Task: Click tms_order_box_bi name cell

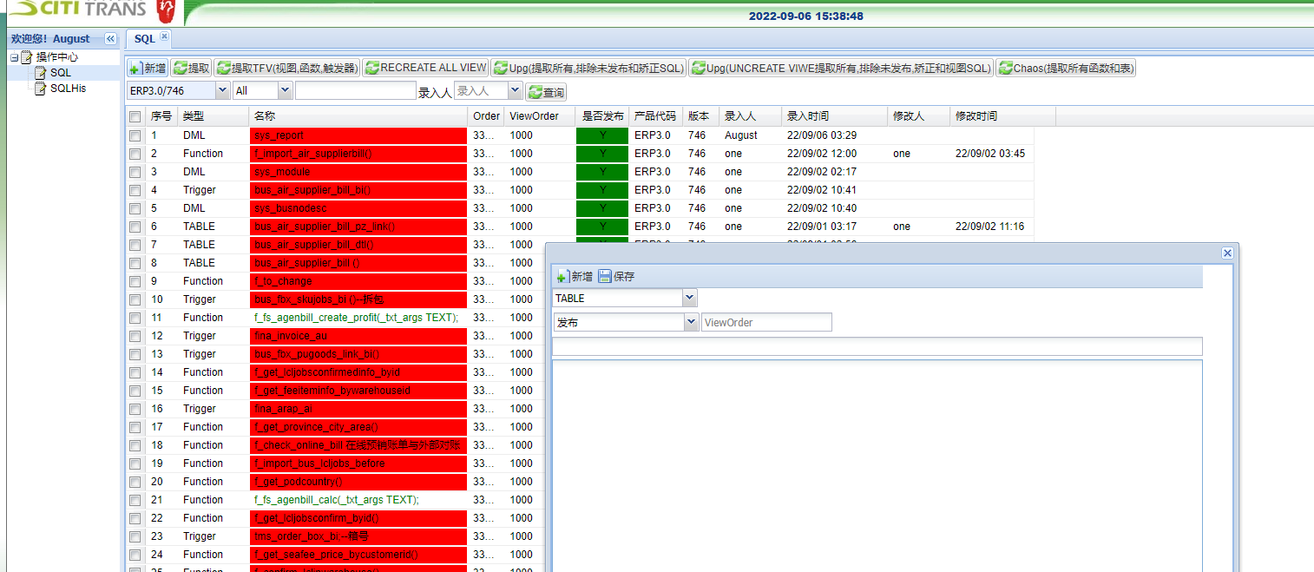Action: point(358,536)
